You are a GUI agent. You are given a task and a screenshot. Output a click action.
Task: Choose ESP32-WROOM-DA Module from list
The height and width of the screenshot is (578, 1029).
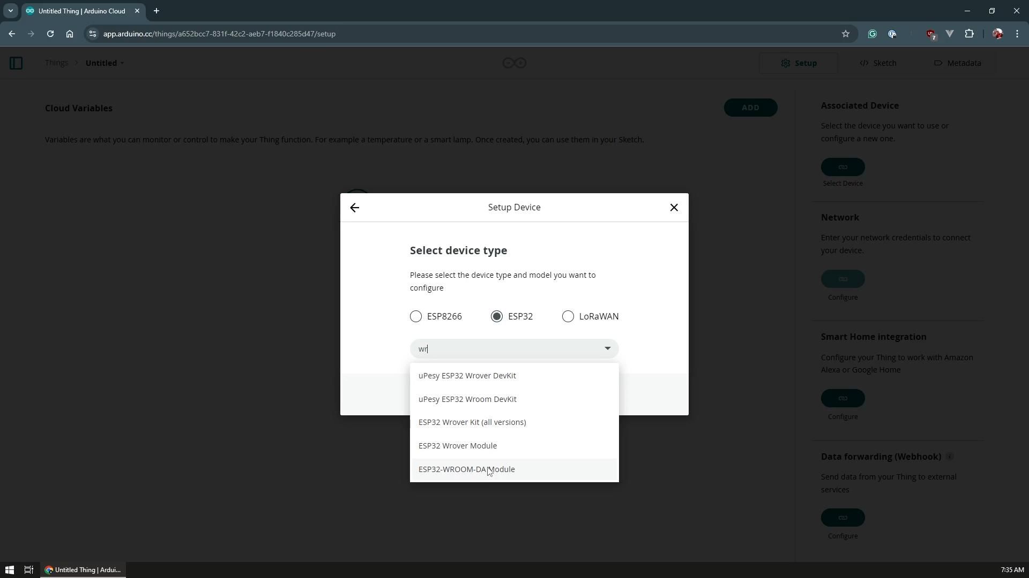tap(466, 469)
